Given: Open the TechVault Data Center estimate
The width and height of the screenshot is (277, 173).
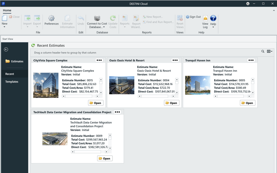Looking at the screenshot, I should point(105,158).
